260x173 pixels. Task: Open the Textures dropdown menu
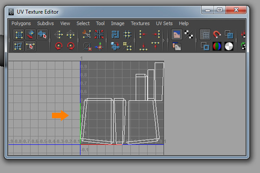coord(140,23)
